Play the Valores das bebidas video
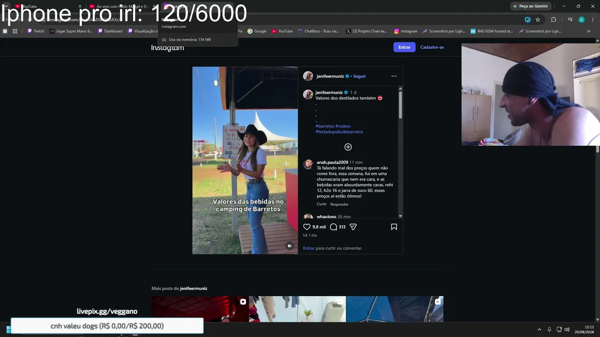Screen dimensions: 600x337 tap(245, 160)
